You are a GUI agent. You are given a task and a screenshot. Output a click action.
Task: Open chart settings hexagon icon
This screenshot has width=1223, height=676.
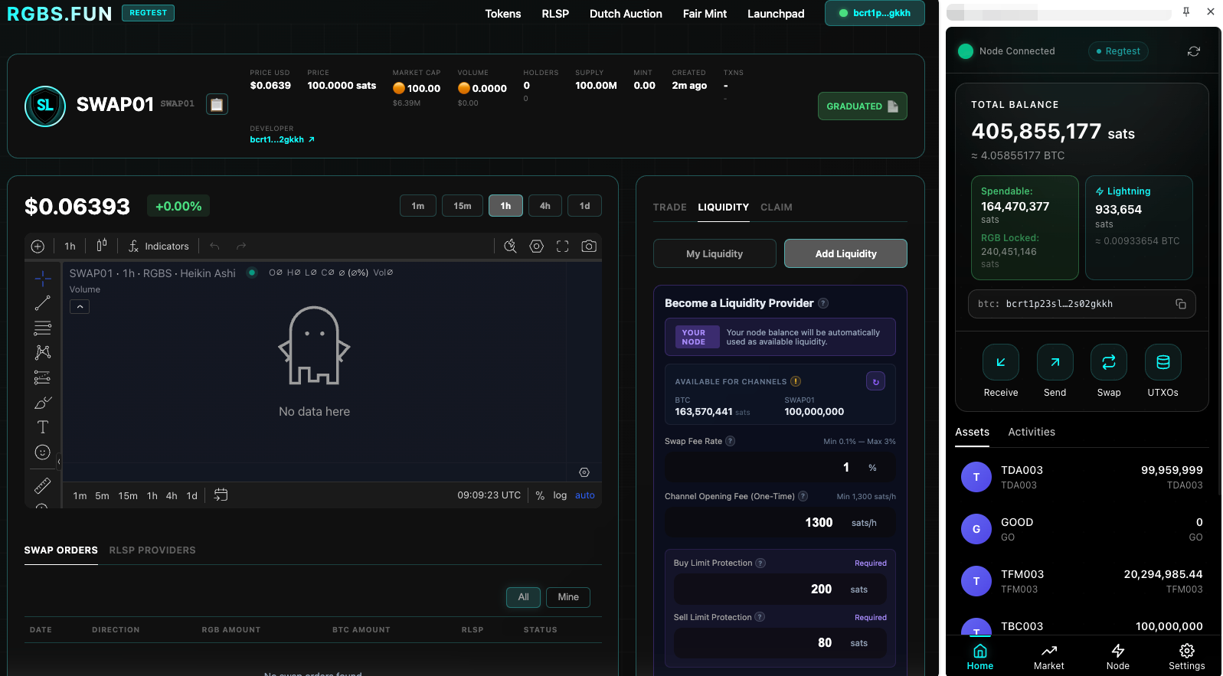pyautogui.click(x=537, y=246)
